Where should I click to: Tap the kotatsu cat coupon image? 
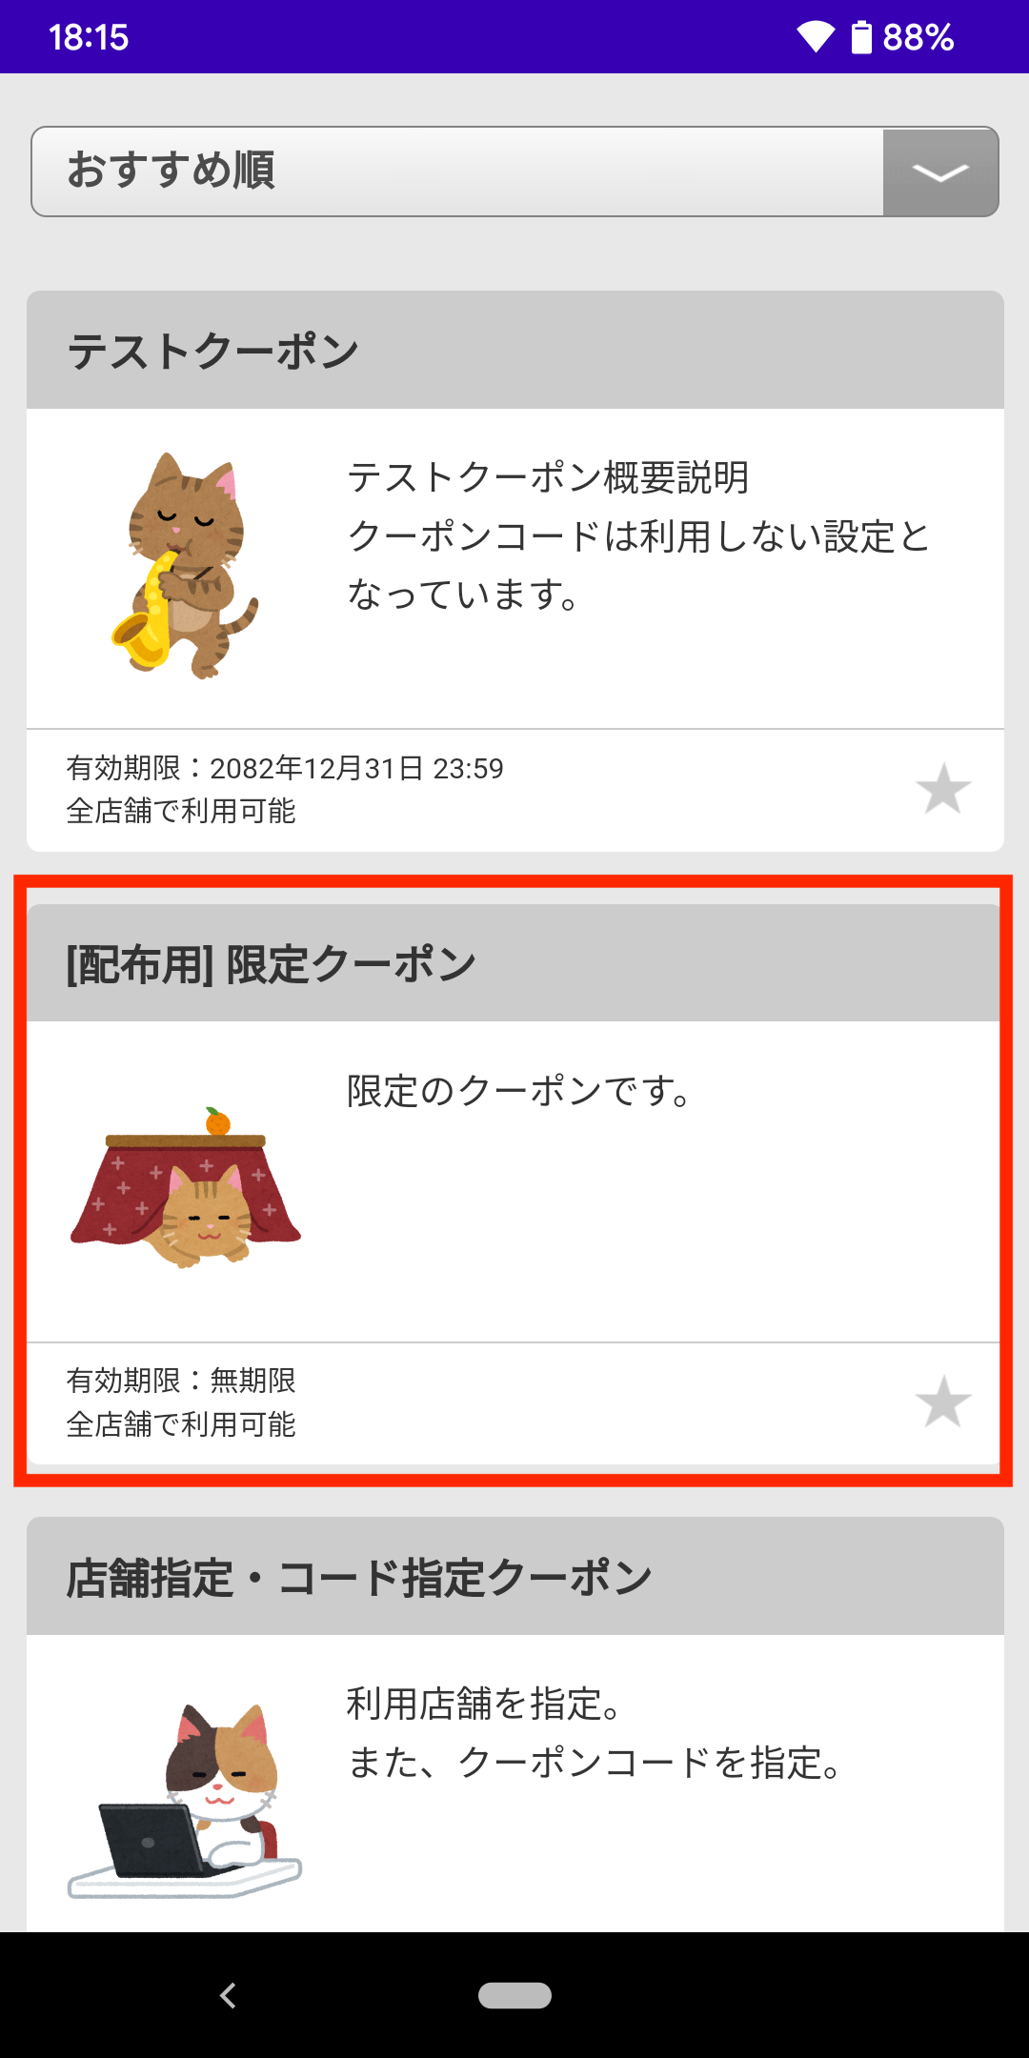186,1187
